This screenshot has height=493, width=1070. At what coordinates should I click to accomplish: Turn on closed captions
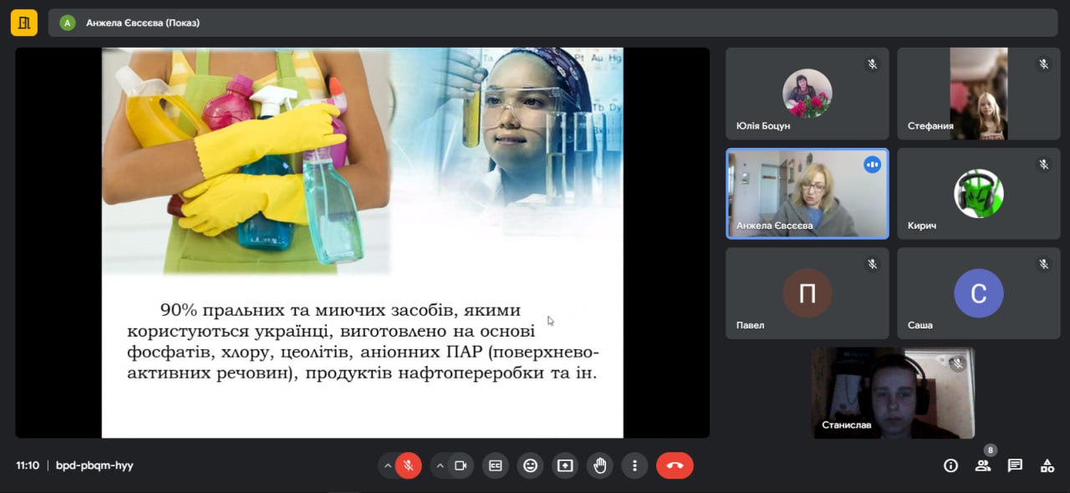[x=496, y=465]
